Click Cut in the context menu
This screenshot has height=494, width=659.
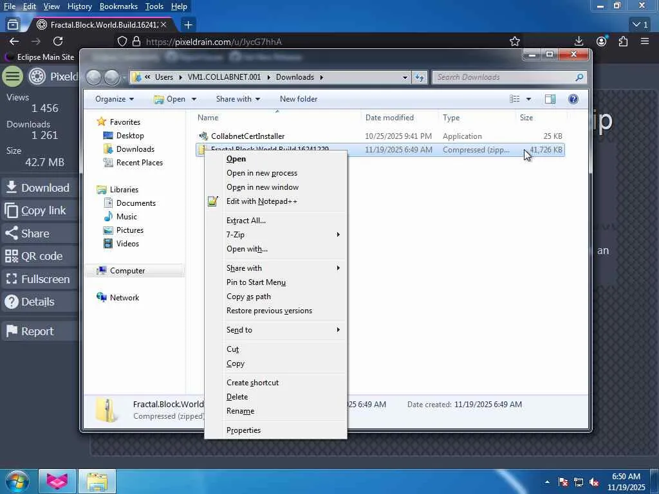[232, 349]
